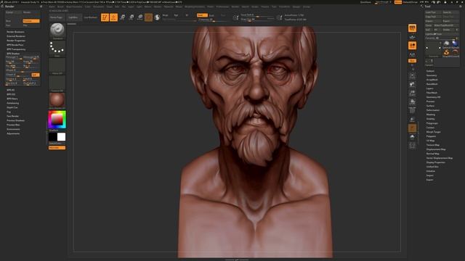Expand the Polygroups section
The image size is (465, 261).
(432, 123)
